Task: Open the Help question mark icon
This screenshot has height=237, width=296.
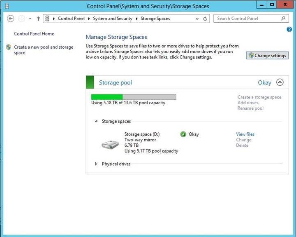Action: click(x=289, y=29)
